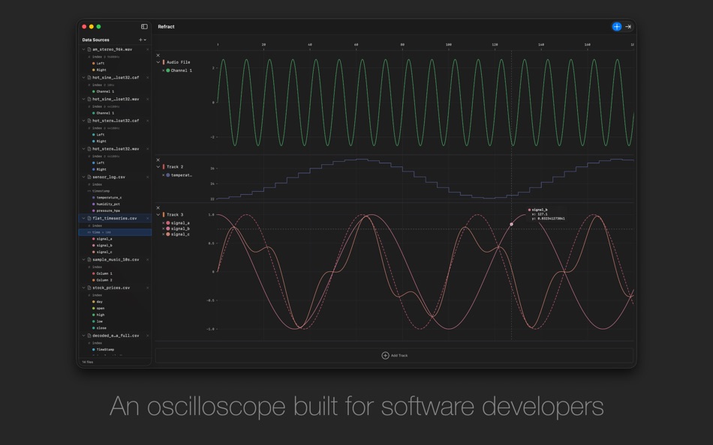
Task: Remove stock_prices.csv data source with its X
Action: point(147,288)
